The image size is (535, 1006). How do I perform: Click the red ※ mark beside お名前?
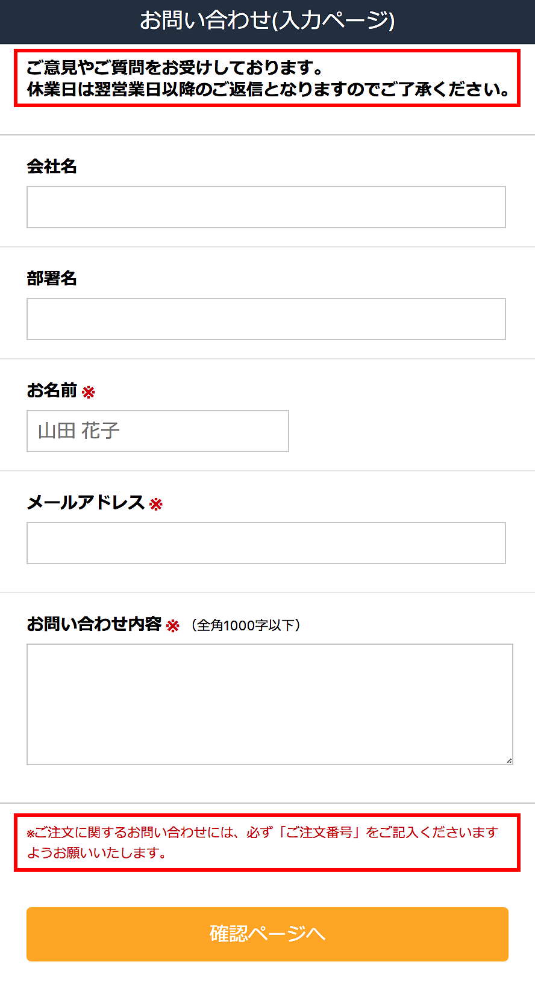tap(89, 393)
